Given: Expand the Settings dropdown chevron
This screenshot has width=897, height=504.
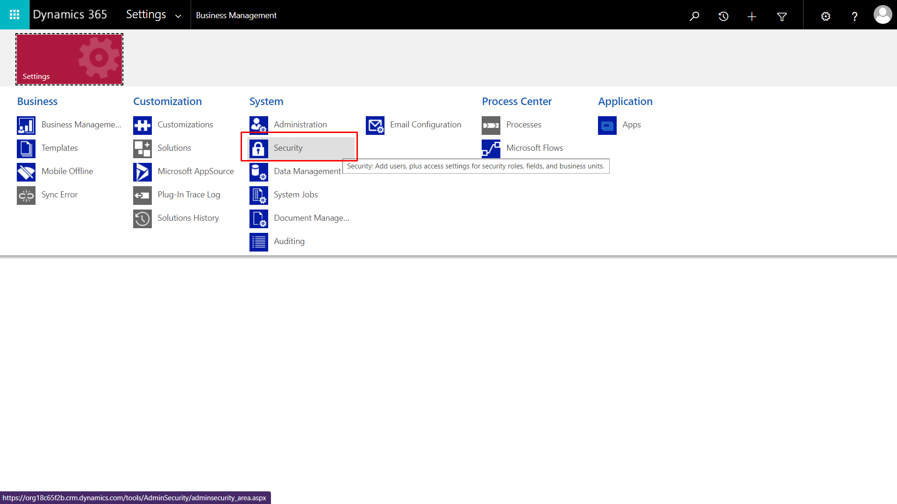Looking at the screenshot, I should pos(178,16).
